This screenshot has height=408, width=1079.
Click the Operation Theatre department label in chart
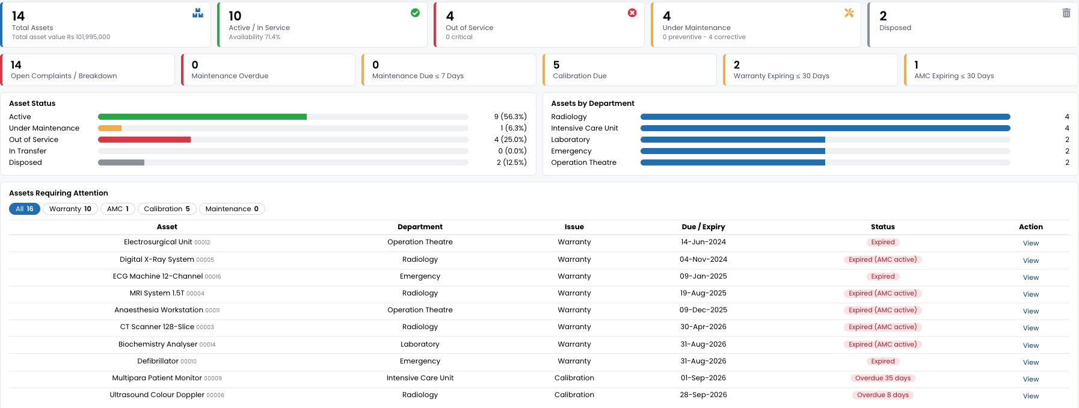(x=584, y=162)
